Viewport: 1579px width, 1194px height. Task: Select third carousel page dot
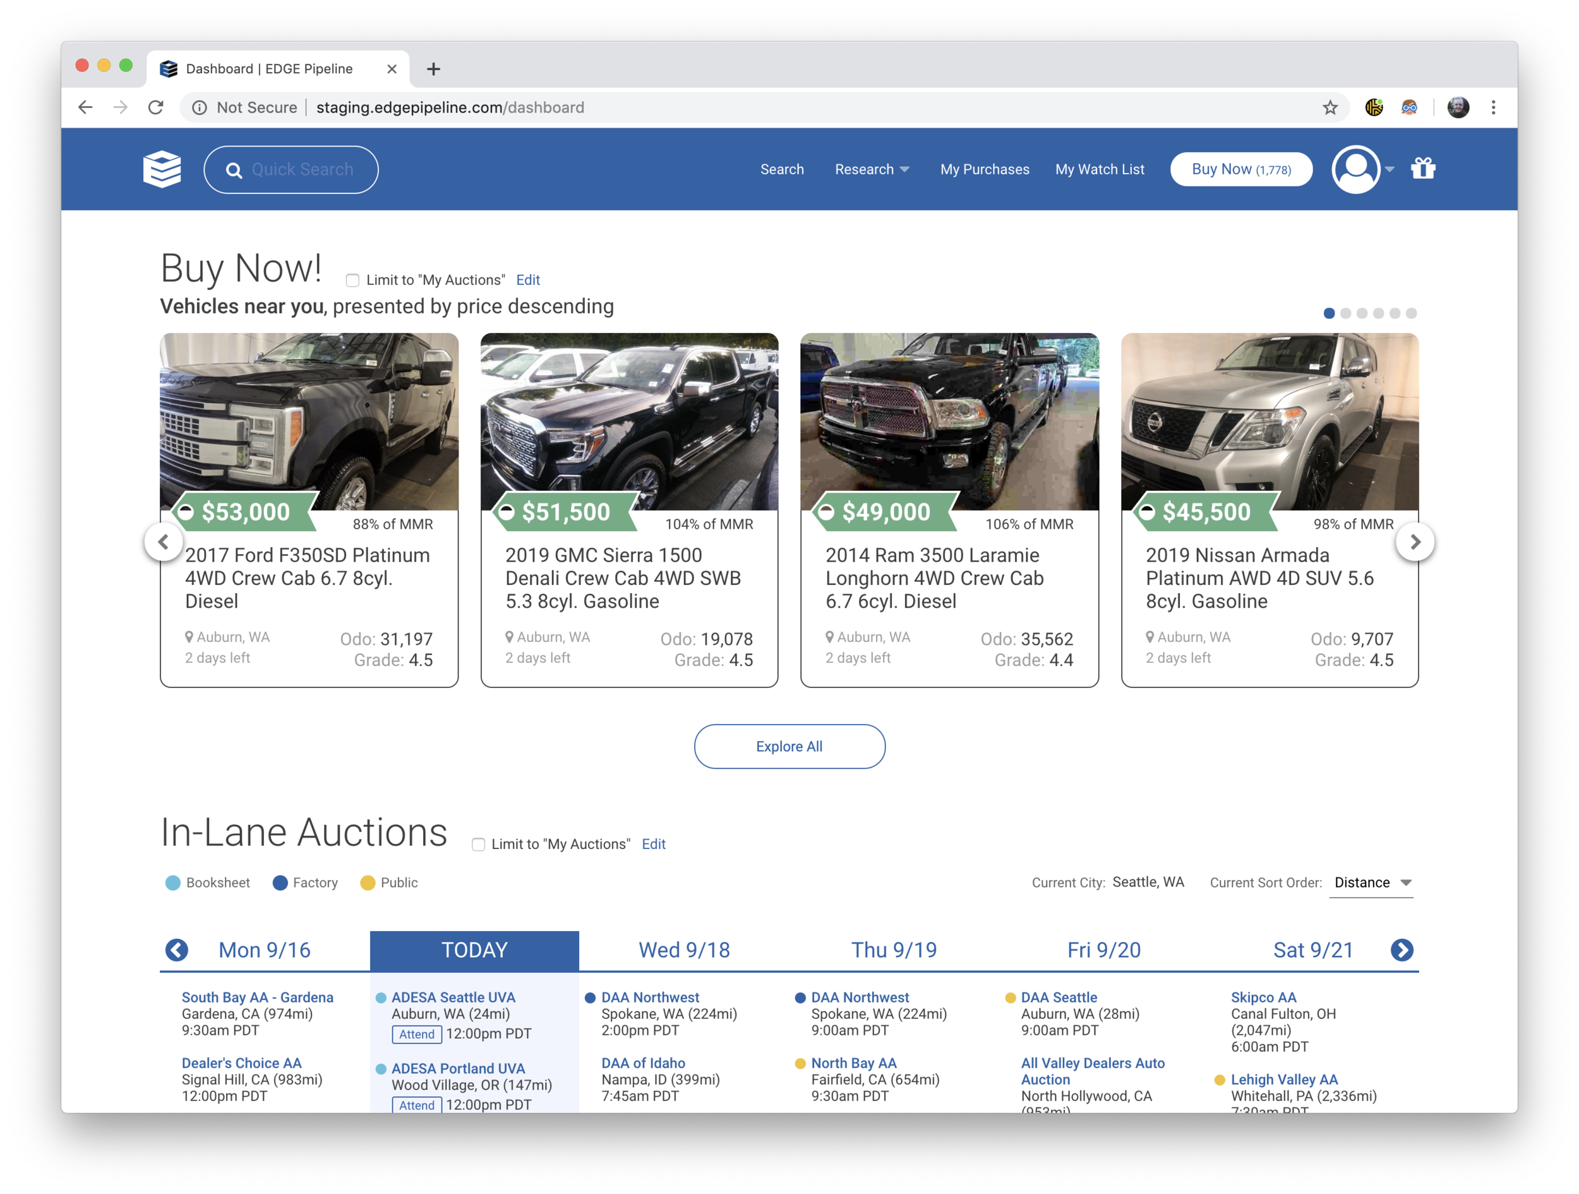[1362, 313]
